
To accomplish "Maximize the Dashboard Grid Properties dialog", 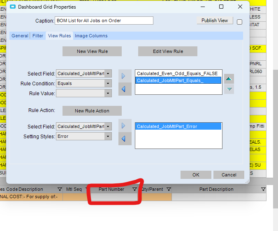I will point(221,7).
